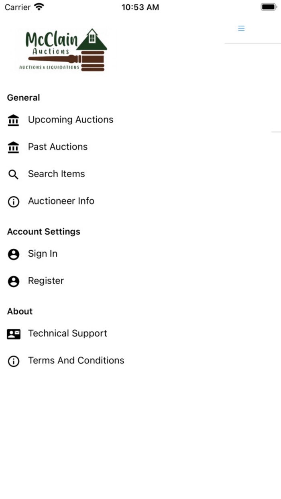Click the Terms And Conditions info icon
This screenshot has width=281, height=499.
[13, 361]
